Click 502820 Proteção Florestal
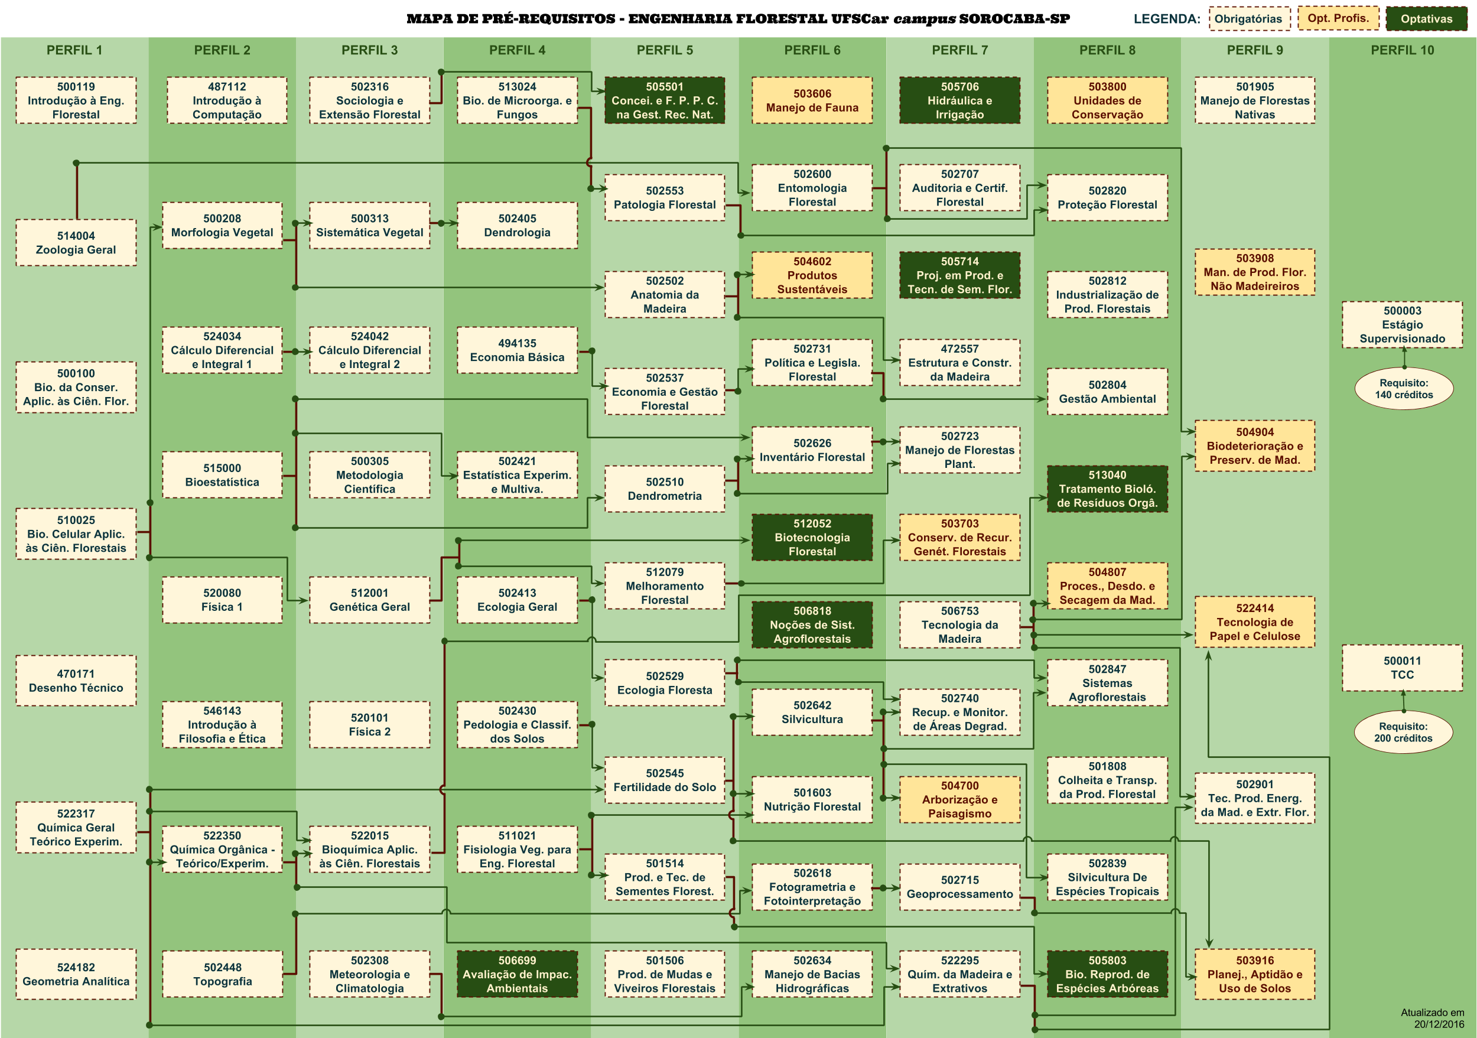1477x1038 pixels. click(x=1107, y=197)
